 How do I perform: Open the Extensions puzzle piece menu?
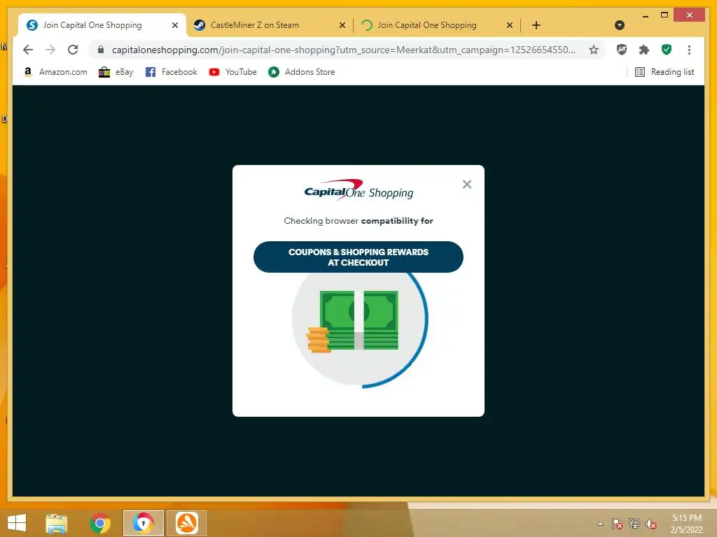point(644,50)
